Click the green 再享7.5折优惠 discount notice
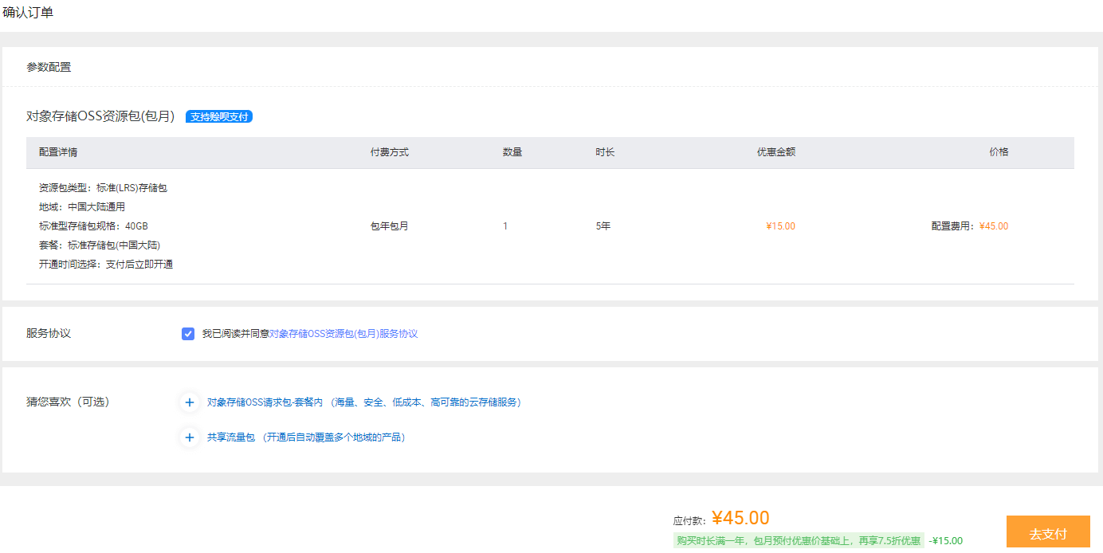This screenshot has width=1103, height=553. (799, 540)
